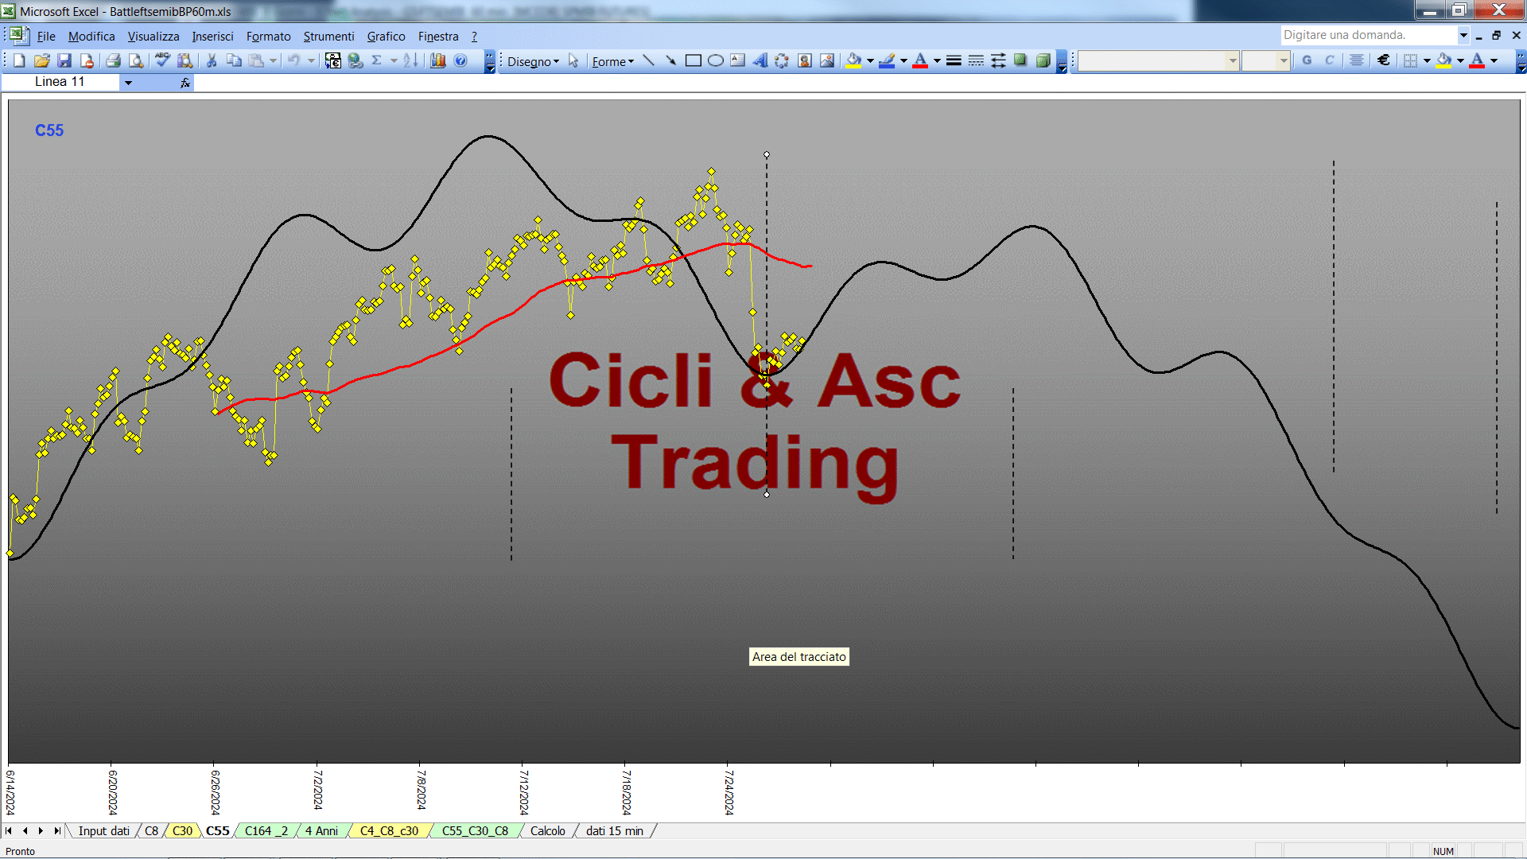Open the Visualizza menu
1527x859 pixels.
pos(153,37)
